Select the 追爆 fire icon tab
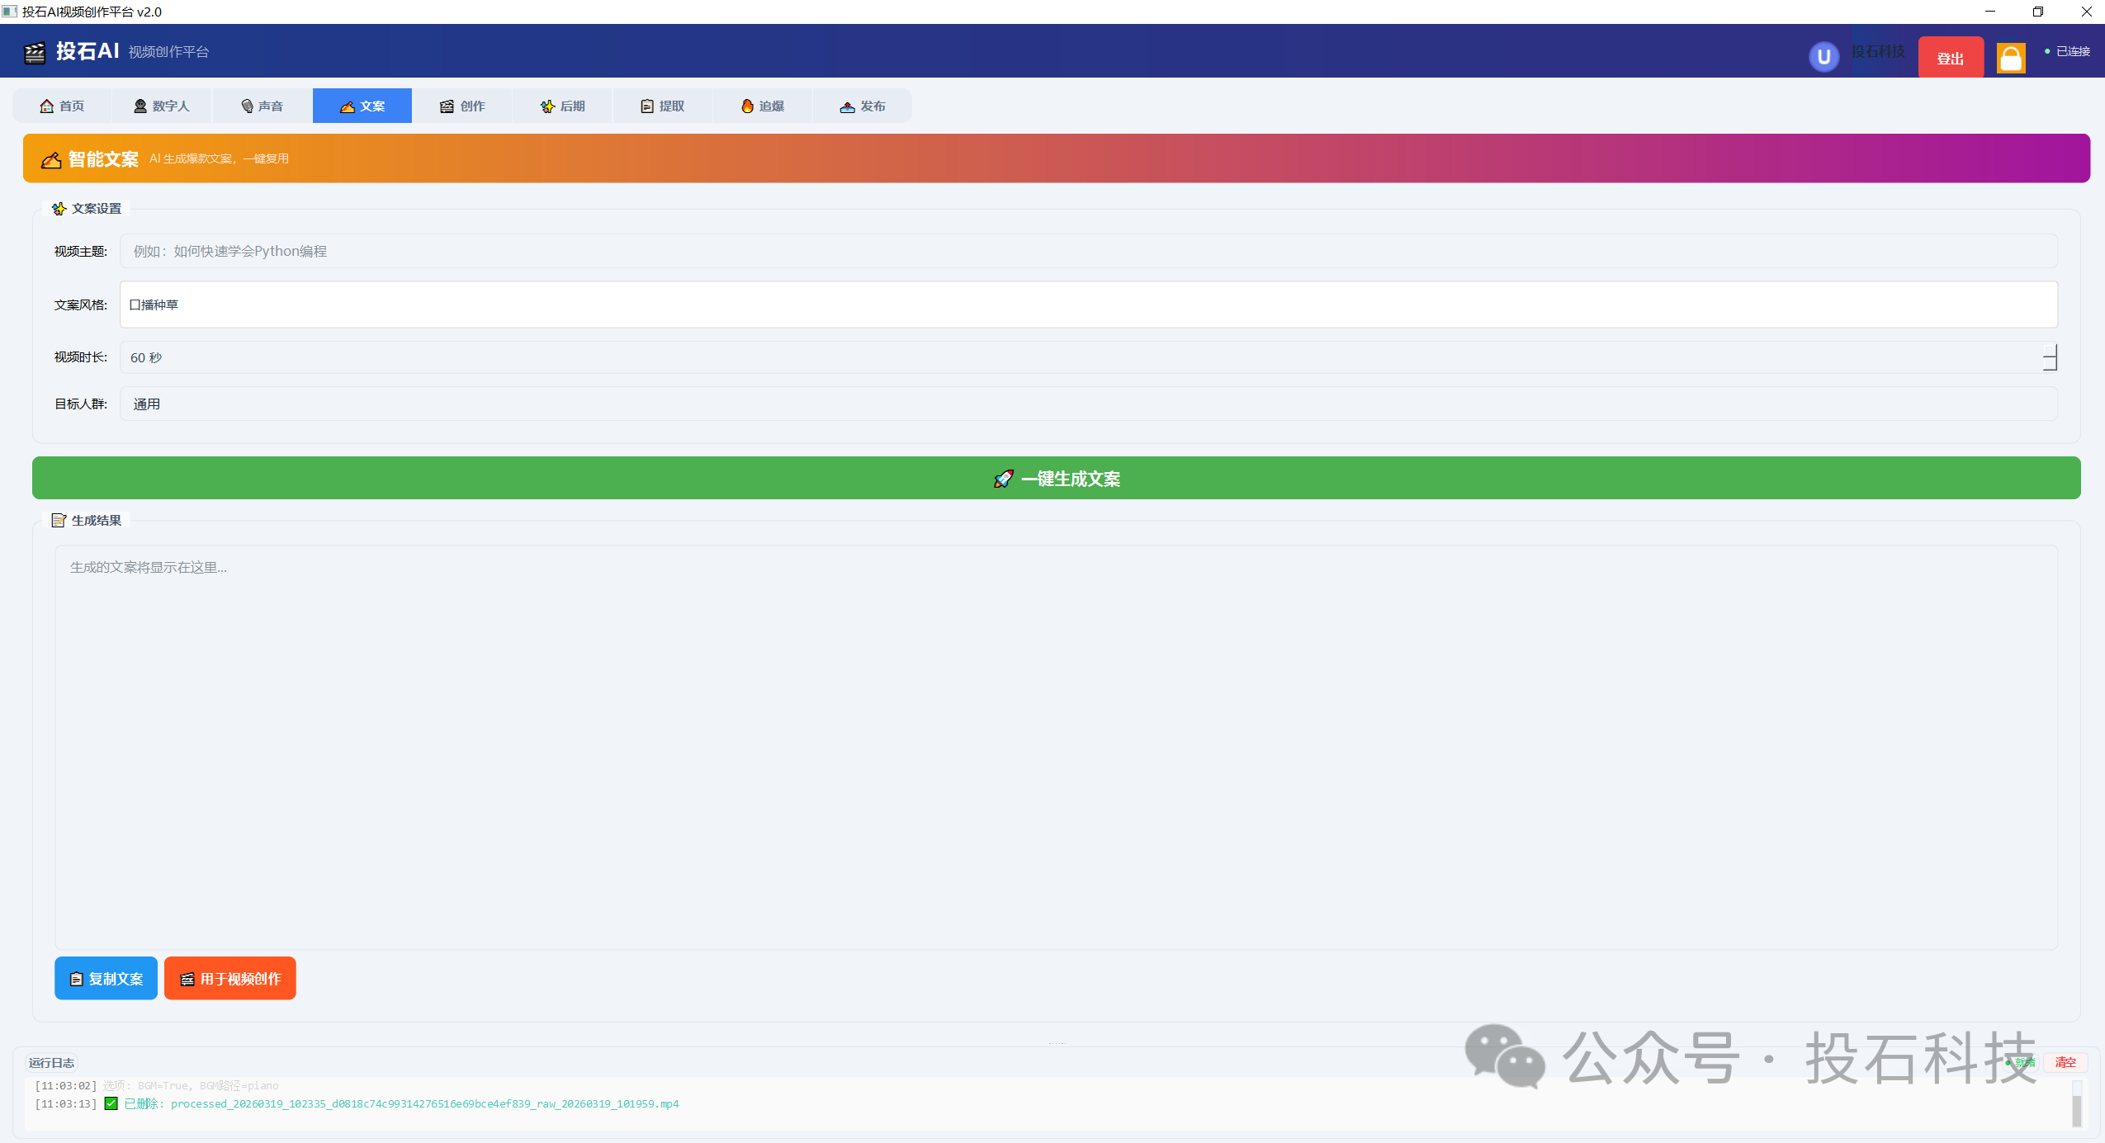Viewport: 2105px width, 1143px height. [762, 106]
